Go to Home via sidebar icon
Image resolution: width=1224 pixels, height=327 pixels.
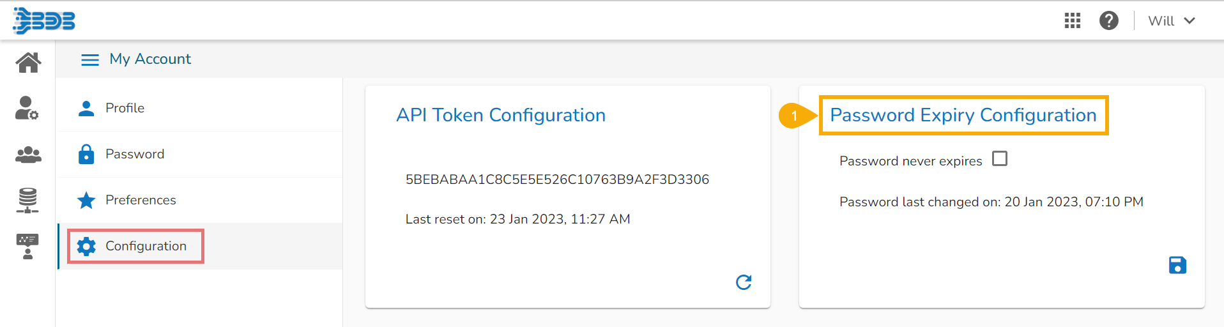click(28, 63)
